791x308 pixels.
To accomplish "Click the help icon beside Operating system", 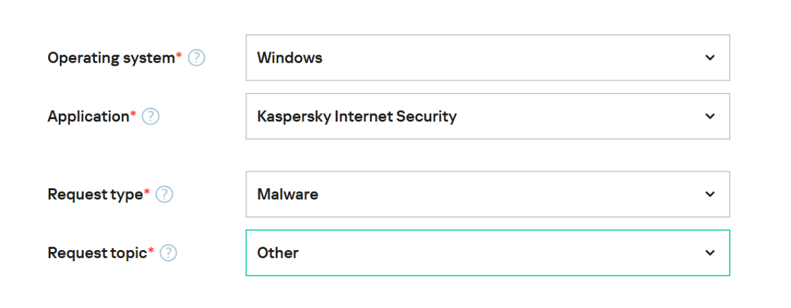I will [x=196, y=58].
